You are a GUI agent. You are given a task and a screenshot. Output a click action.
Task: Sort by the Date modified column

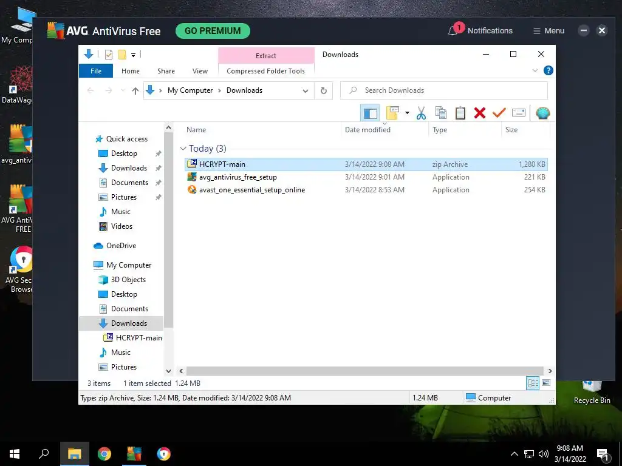pos(384,130)
